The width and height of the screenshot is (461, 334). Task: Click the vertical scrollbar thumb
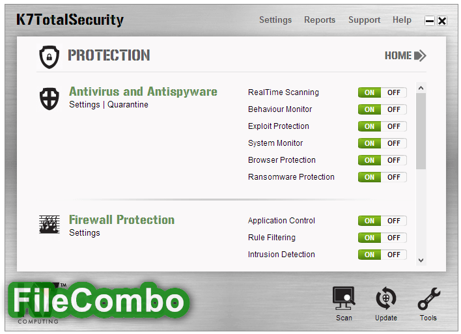click(421, 131)
